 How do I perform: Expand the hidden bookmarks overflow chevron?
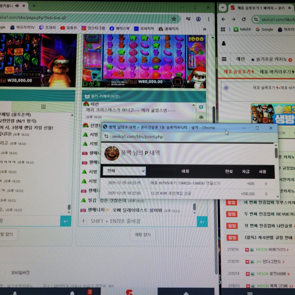[x=204, y=28]
